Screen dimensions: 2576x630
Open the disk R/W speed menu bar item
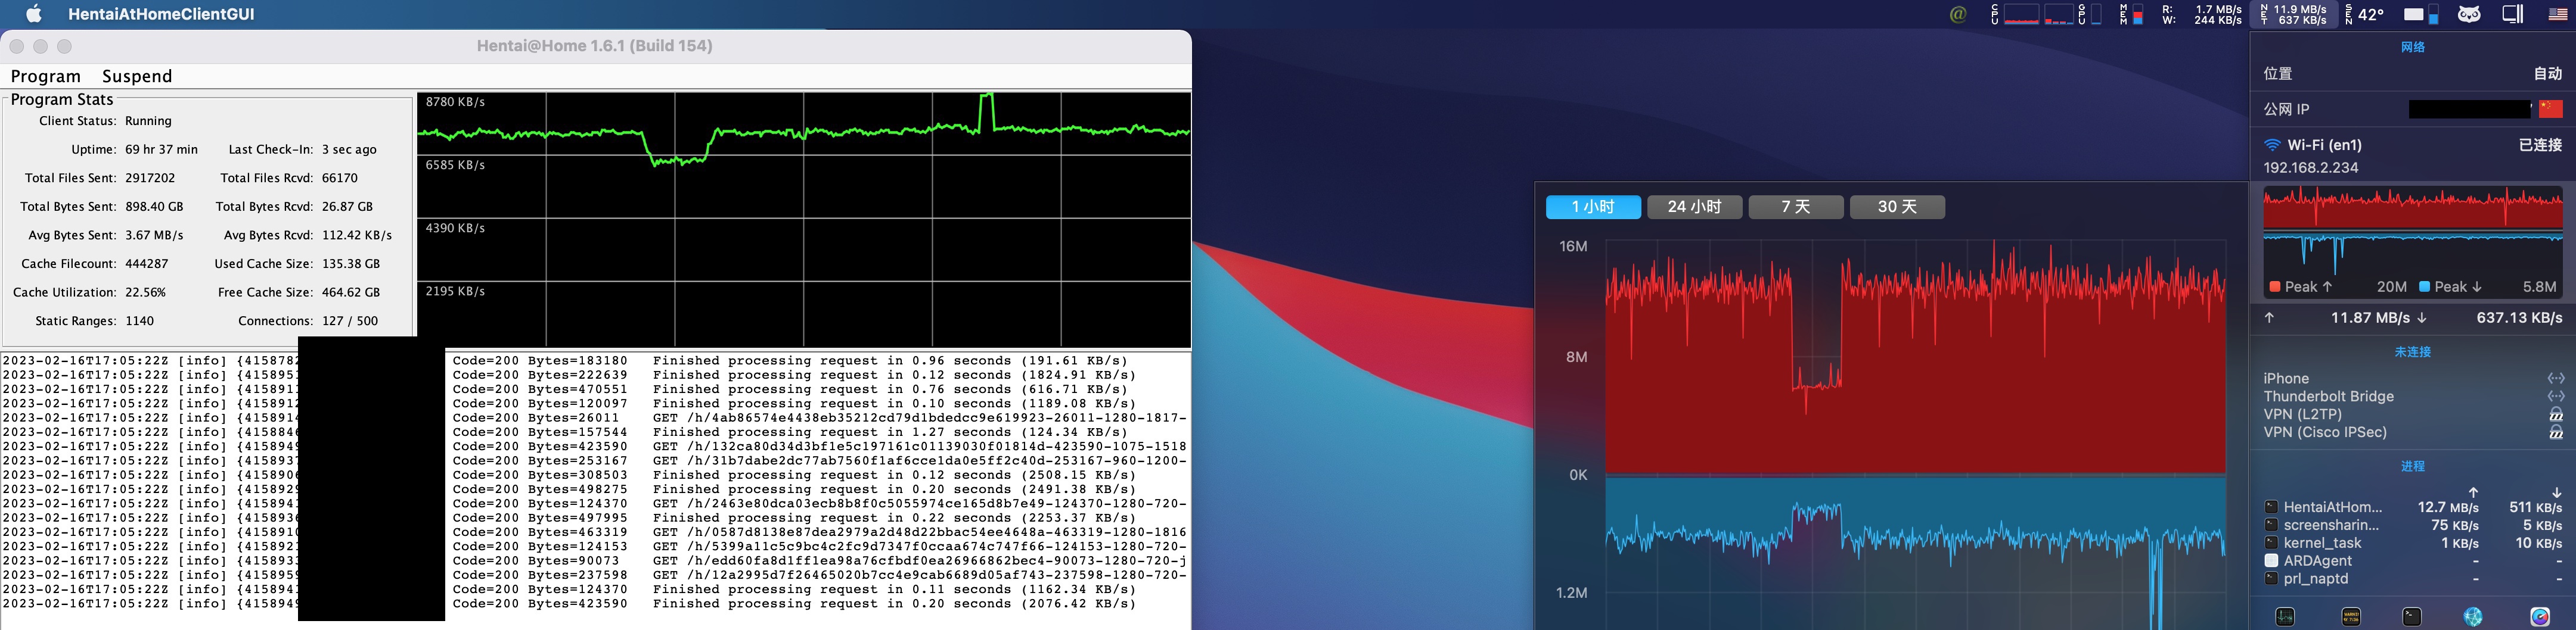click(x=2201, y=14)
